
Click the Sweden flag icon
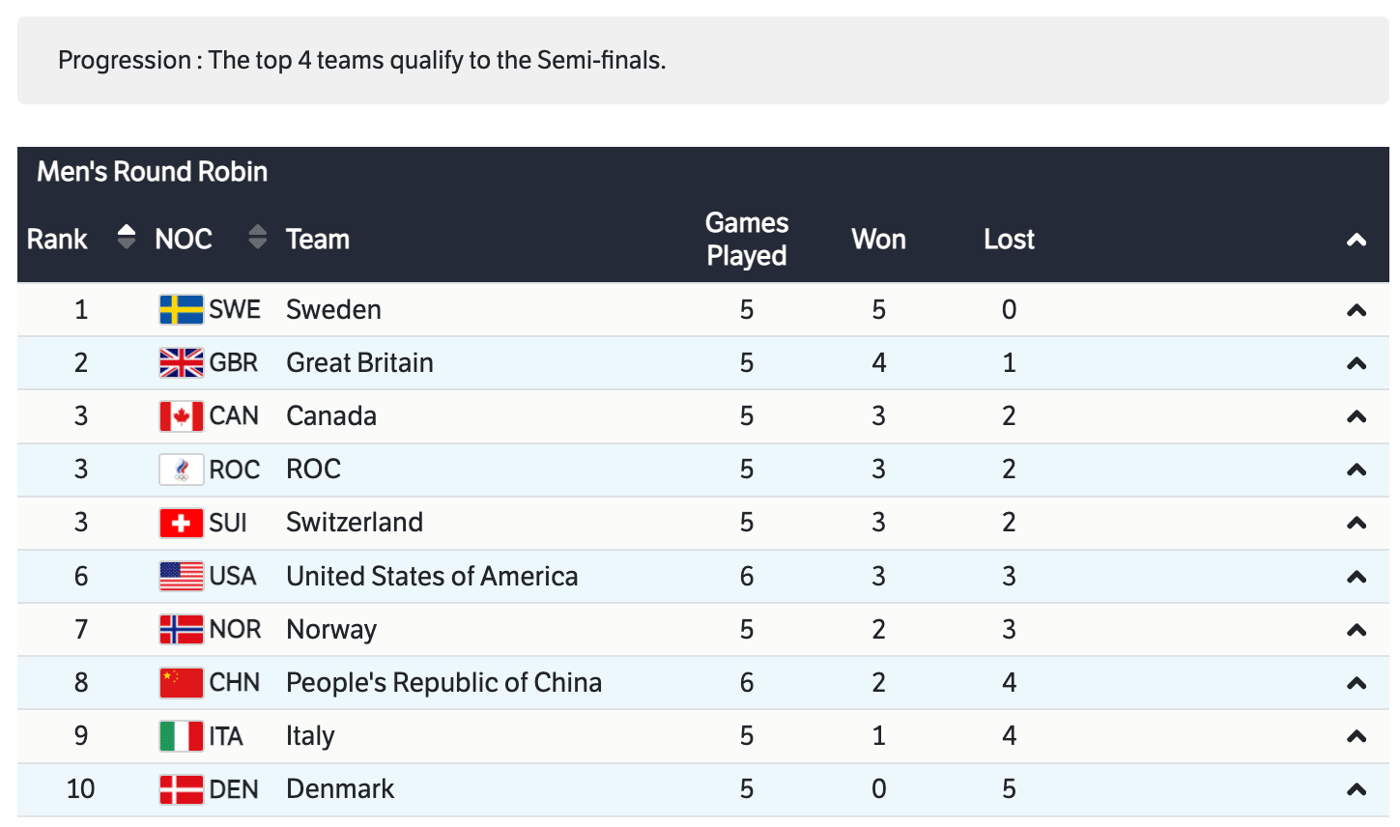(181, 310)
